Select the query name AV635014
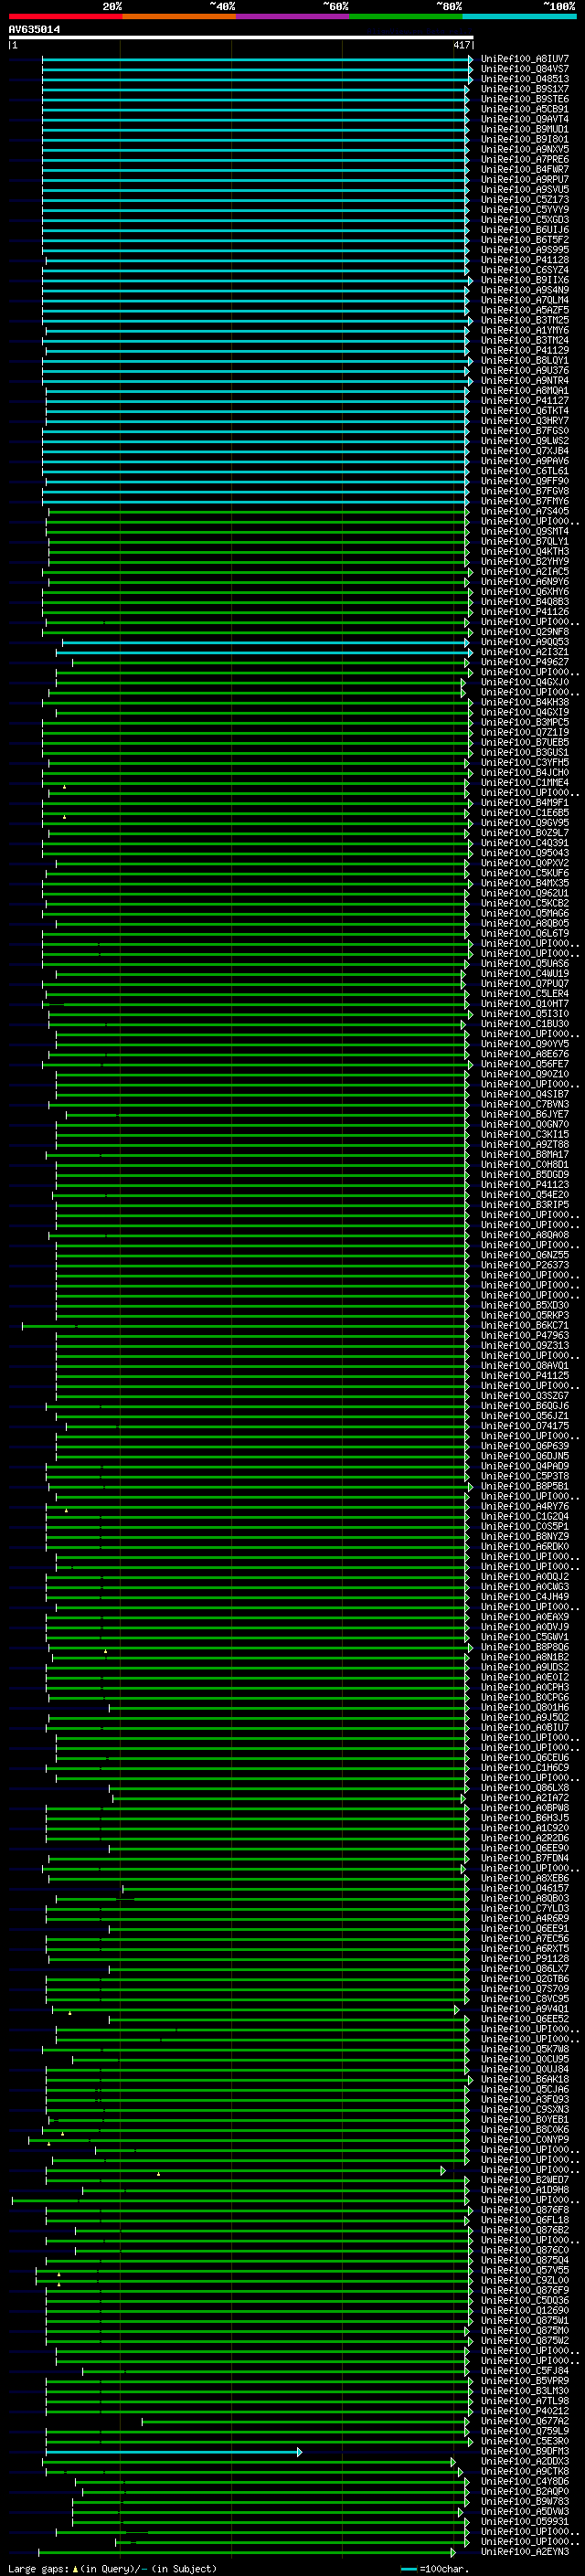The height and width of the screenshot is (2576, 585). click(34, 30)
